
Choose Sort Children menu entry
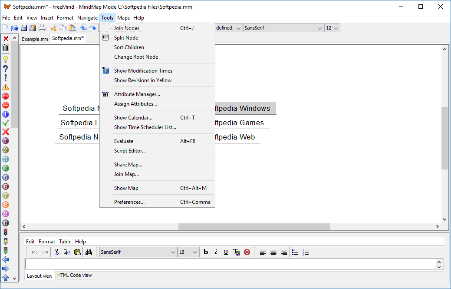coord(157,47)
